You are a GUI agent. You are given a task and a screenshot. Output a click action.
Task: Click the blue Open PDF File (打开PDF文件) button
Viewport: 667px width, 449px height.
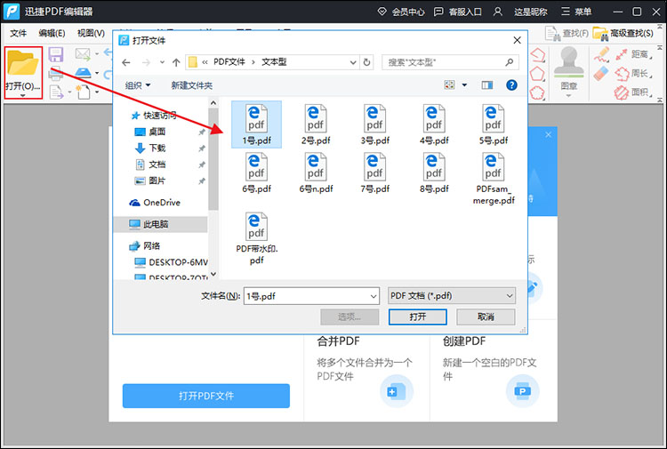206,396
